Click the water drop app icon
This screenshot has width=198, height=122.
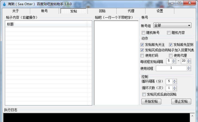point(4,4)
